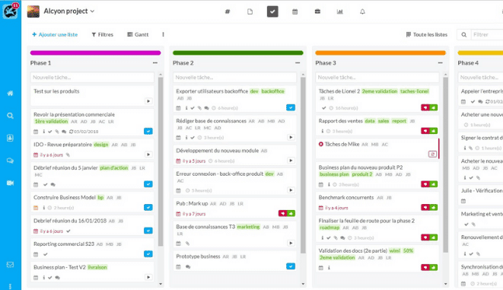
Task: Open contacts icon in left sidebar
Action: (x=10, y=138)
